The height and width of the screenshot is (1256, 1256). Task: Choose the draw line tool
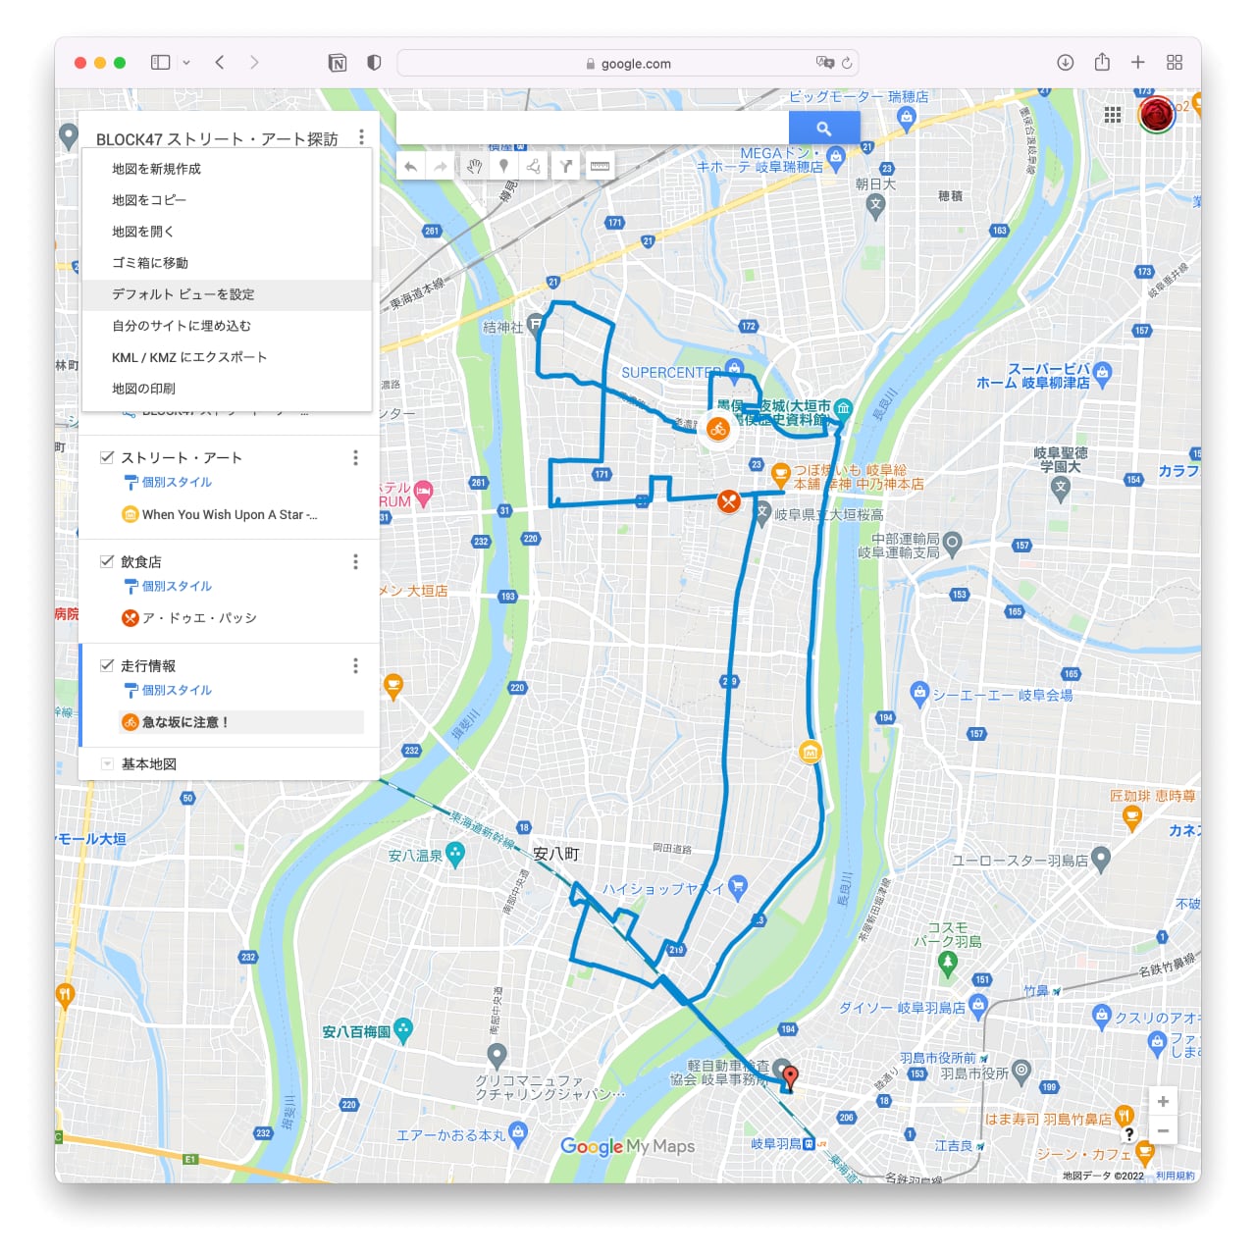534,167
